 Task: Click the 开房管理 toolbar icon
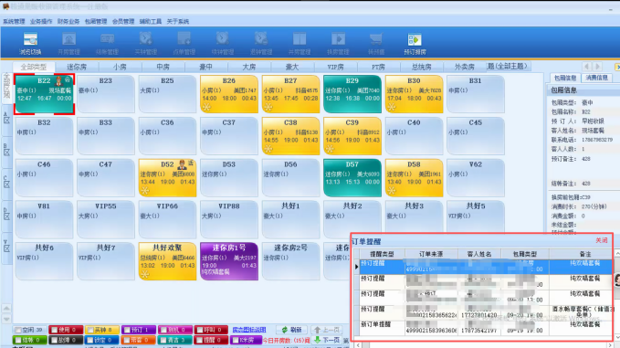click(x=68, y=44)
